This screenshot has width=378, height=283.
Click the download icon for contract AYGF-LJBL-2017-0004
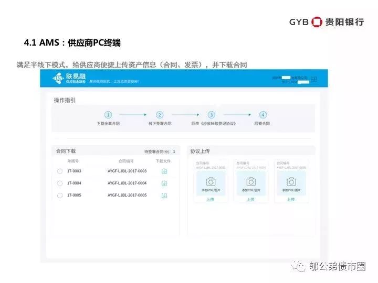click(x=164, y=183)
